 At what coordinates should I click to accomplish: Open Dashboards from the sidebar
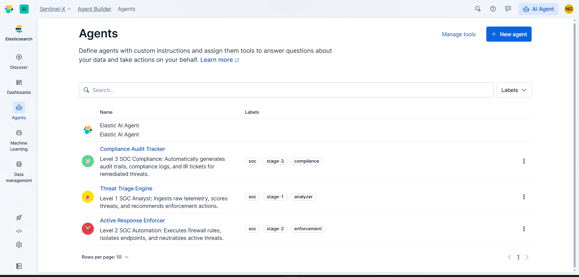pos(19,83)
